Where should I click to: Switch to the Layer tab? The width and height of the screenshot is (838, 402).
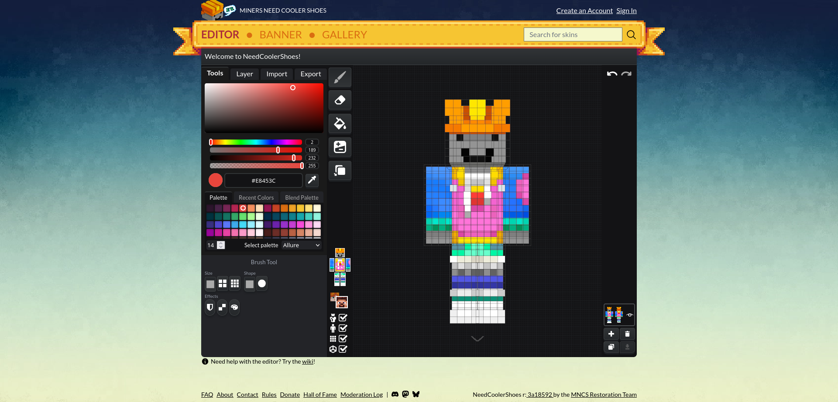pyautogui.click(x=244, y=74)
